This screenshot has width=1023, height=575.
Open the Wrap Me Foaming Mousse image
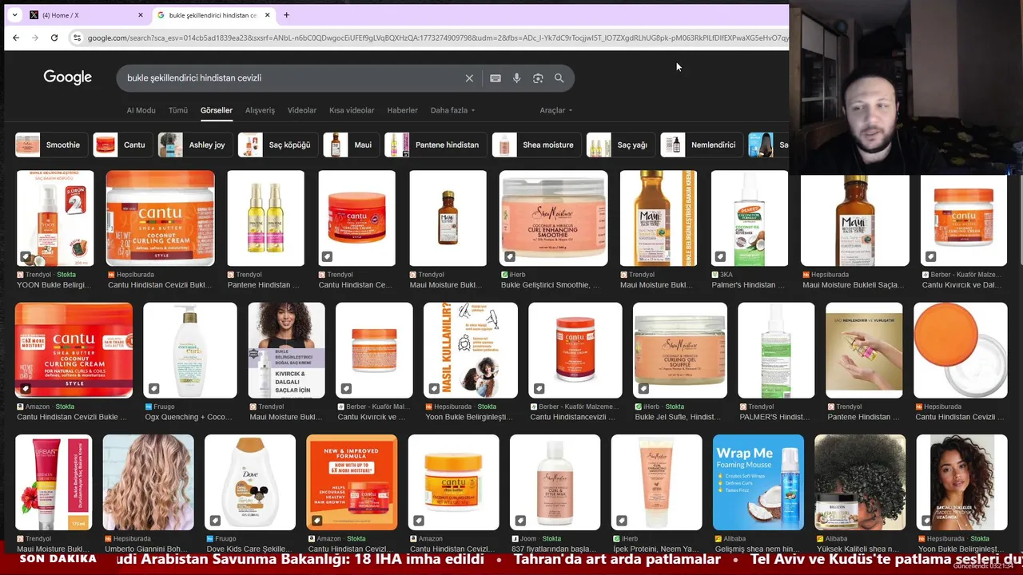[758, 482]
